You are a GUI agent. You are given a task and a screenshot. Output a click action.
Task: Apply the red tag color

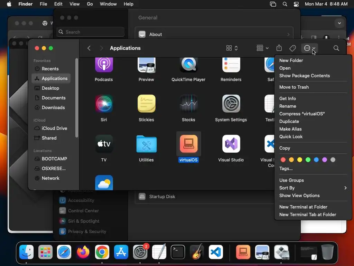pos(283,160)
